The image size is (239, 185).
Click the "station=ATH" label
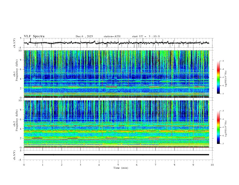[112, 36]
